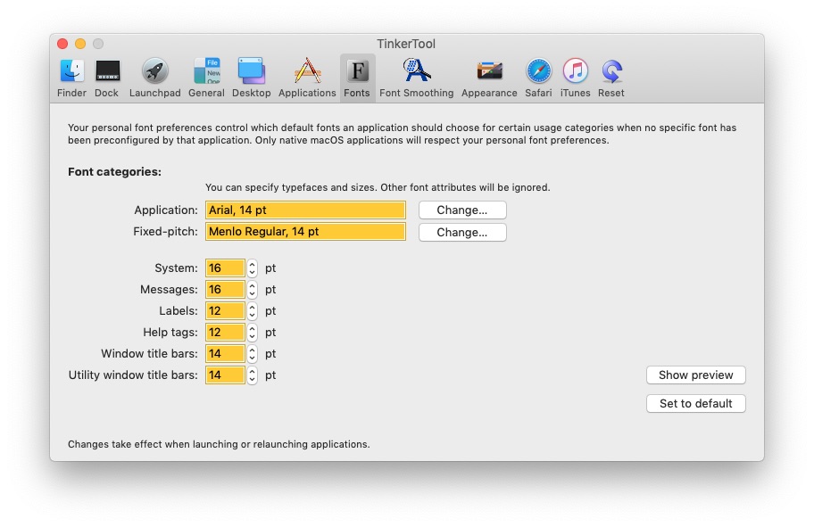Click the 'Changes take effect when launching' note

tap(219, 445)
